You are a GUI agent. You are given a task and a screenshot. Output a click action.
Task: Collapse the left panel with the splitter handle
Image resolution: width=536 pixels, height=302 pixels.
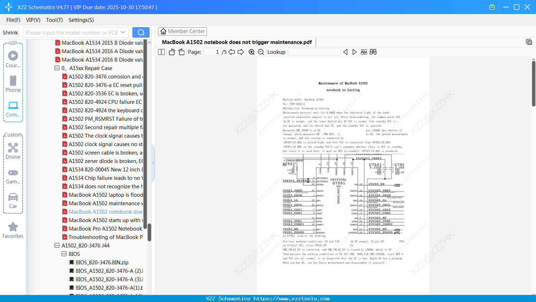click(x=153, y=163)
